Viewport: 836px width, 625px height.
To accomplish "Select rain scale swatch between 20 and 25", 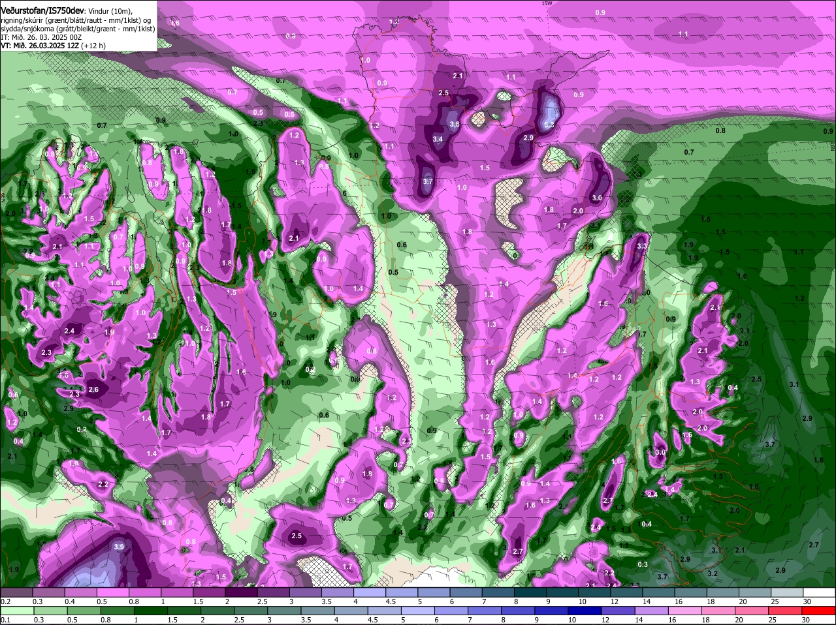I will click(x=752, y=611).
